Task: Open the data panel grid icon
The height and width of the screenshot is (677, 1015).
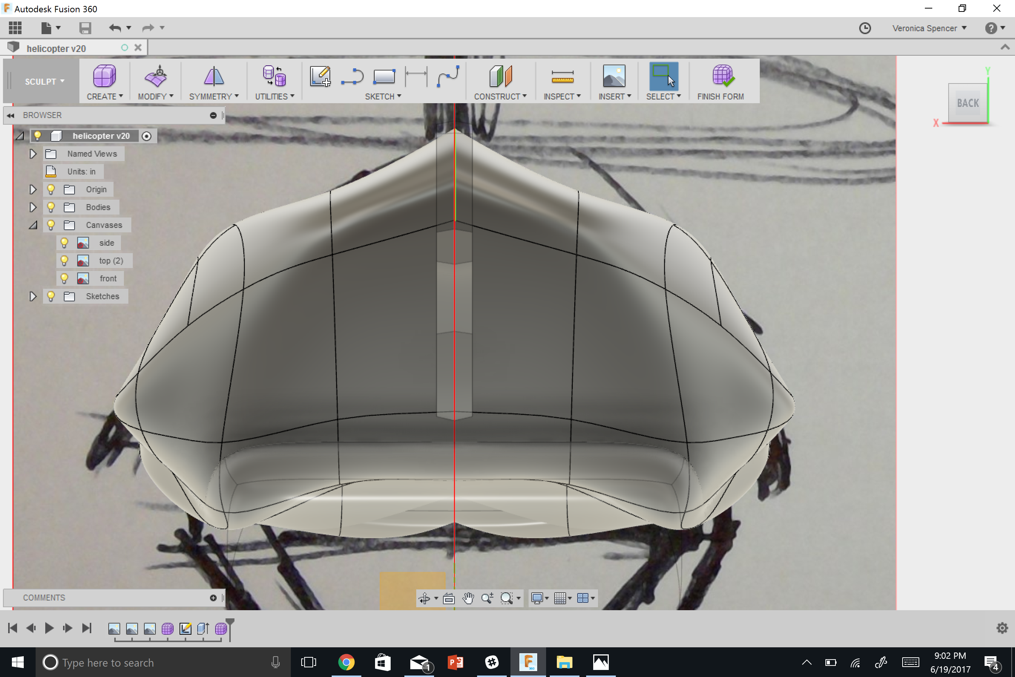Action: (x=15, y=28)
